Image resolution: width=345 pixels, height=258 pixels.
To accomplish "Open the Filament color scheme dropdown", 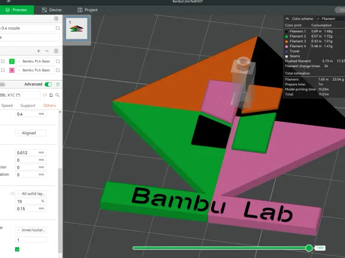I will tap(330, 19).
